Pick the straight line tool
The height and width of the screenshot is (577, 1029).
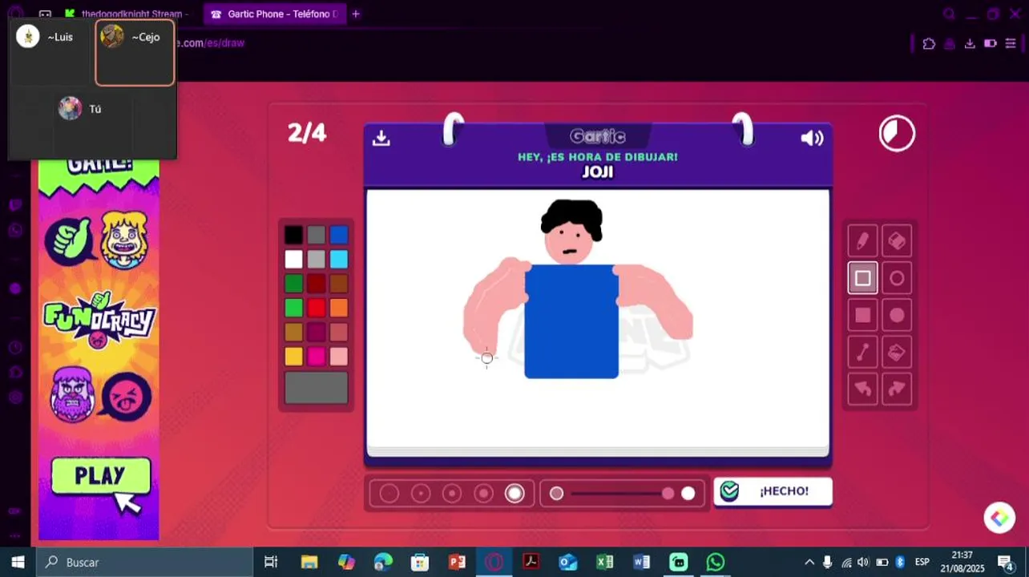pyautogui.click(x=862, y=352)
